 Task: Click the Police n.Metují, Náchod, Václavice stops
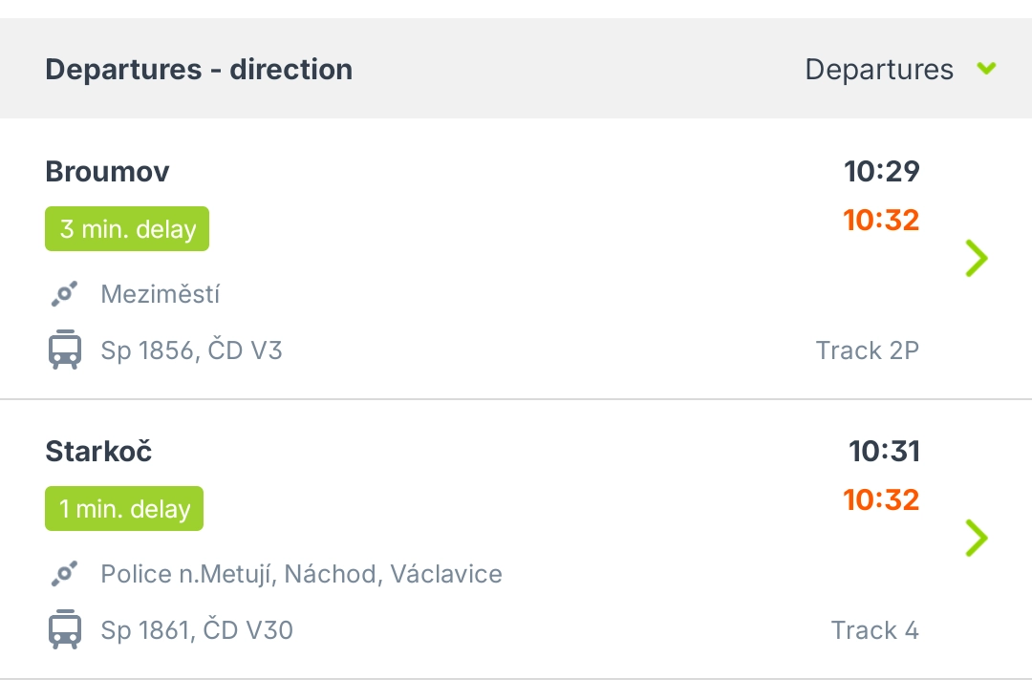pos(301,574)
